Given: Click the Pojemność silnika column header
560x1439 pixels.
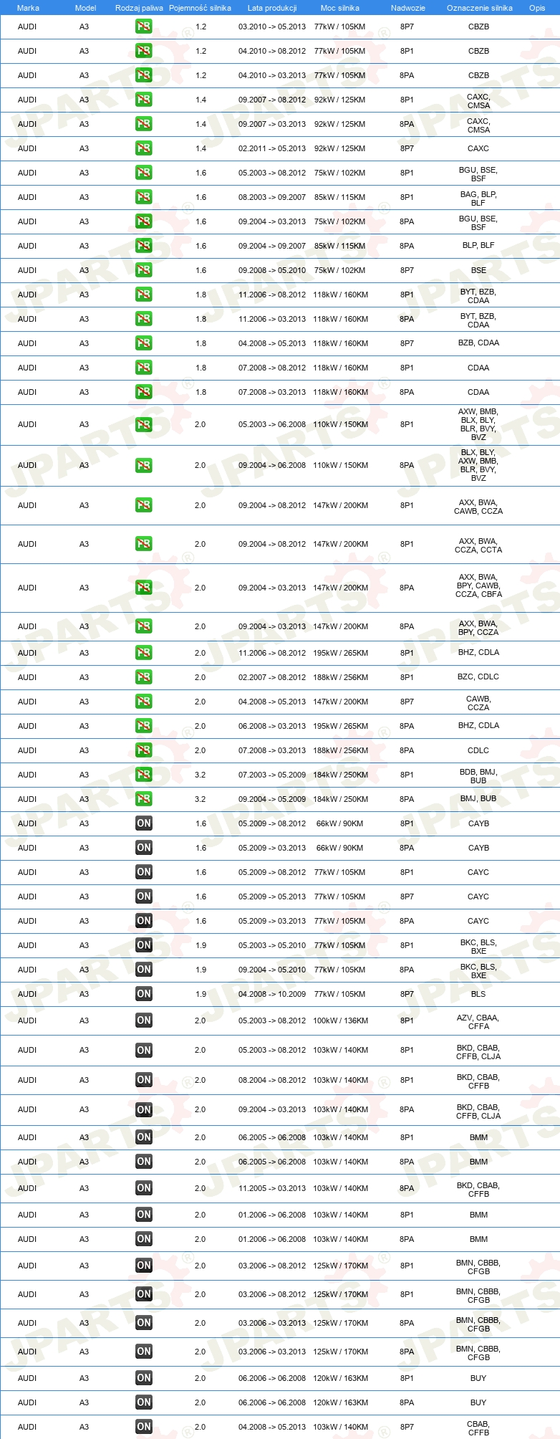Looking at the screenshot, I should coord(200,8).
